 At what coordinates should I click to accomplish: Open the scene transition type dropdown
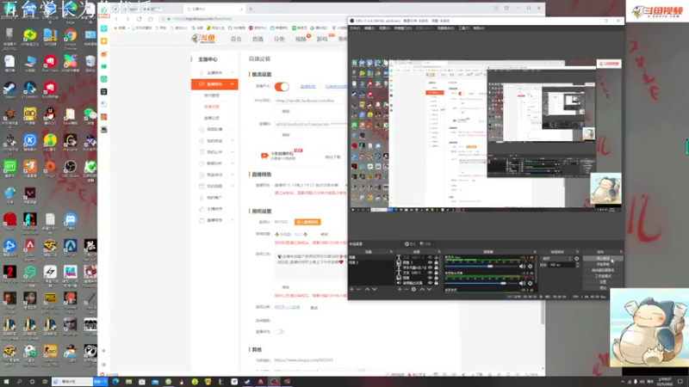point(557,259)
